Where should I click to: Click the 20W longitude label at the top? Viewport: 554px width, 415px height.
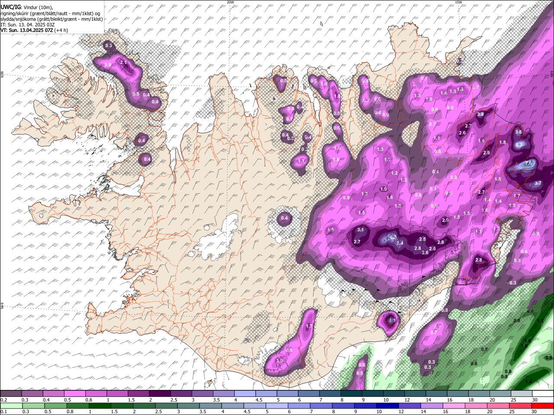point(230,2)
